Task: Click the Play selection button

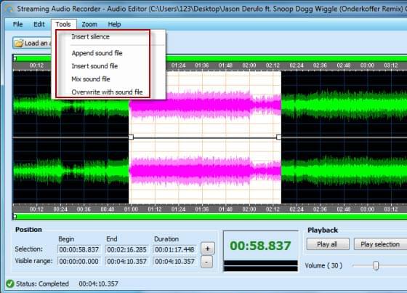Action: (x=380, y=244)
